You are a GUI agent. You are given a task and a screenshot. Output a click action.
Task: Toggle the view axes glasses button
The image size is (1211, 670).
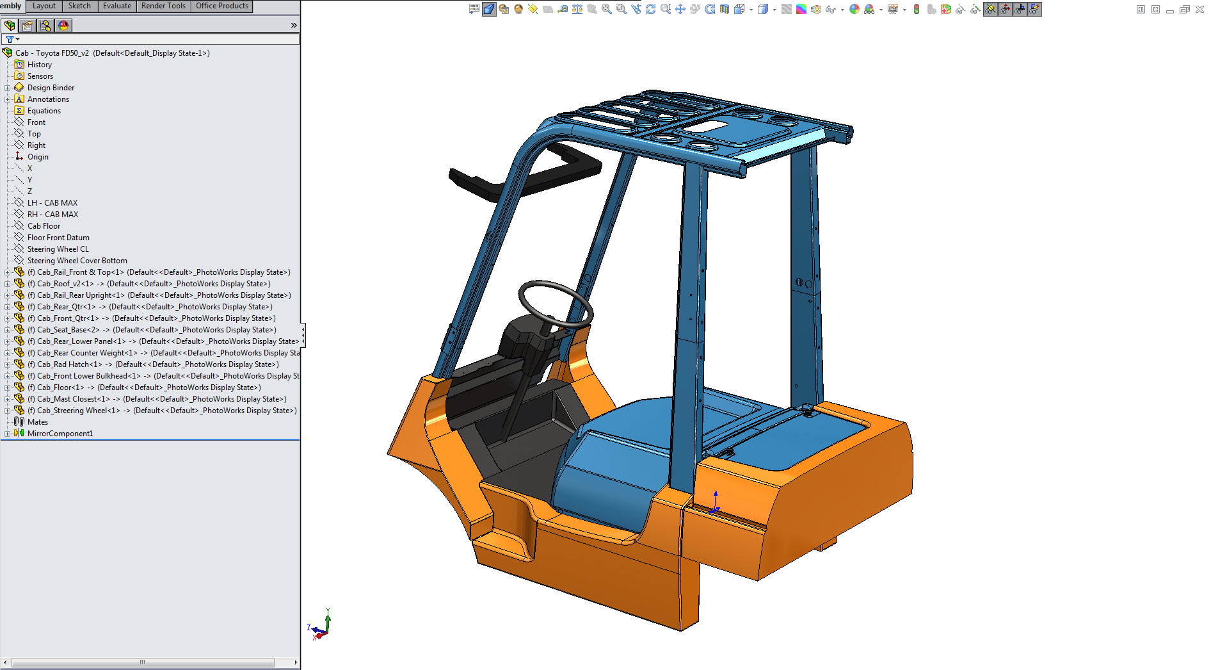(1020, 9)
